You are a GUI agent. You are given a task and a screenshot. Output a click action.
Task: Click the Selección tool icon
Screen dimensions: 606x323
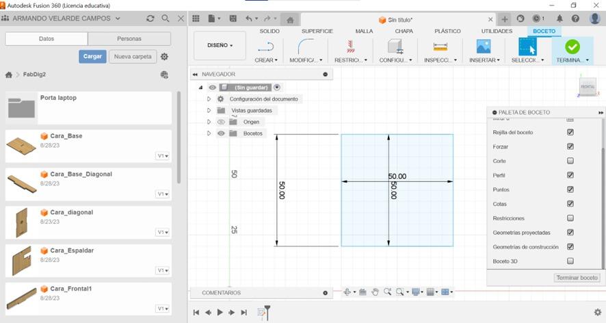(527, 47)
